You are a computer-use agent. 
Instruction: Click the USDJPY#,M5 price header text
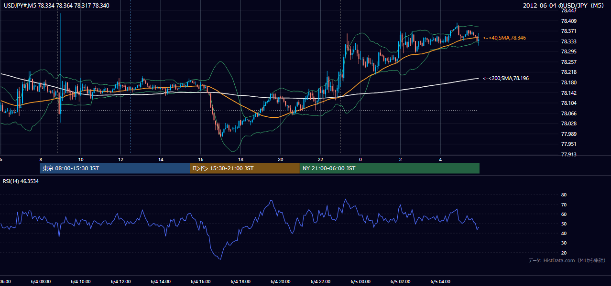point(56,6)
